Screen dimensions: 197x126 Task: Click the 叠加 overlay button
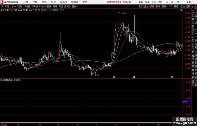coord(146,6)
